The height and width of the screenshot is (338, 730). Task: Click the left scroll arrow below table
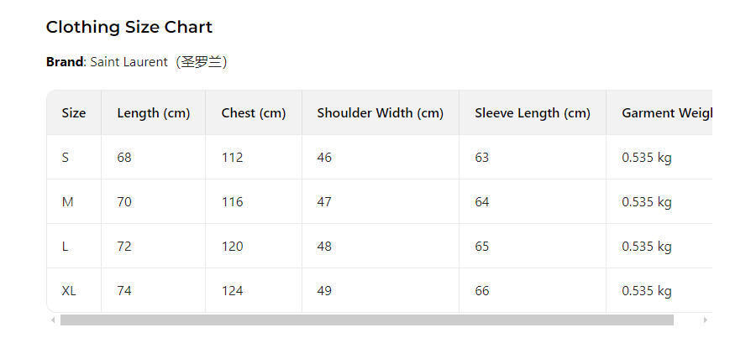tap(54, 320)
